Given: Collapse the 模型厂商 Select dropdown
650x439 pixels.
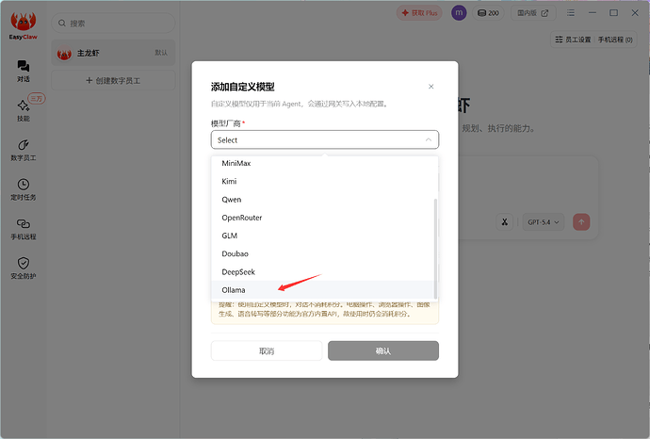Looking at the screenshot, I should click(x=325, y=139).
